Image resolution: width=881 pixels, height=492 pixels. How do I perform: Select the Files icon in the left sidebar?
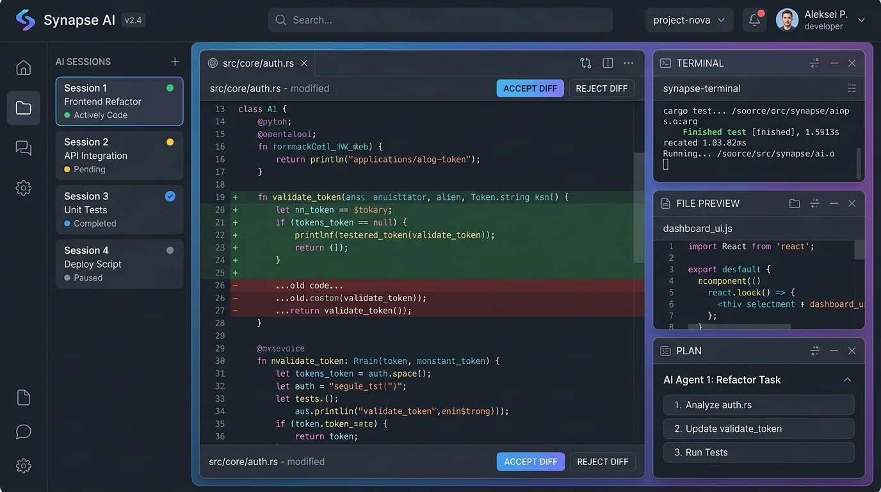tap(23, 108)
